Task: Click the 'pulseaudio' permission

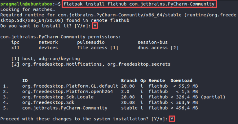Action: [91, 43]
